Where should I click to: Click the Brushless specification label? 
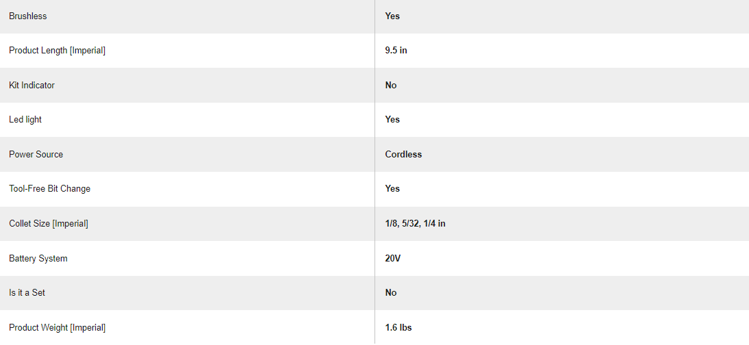[x=28, y=16]
